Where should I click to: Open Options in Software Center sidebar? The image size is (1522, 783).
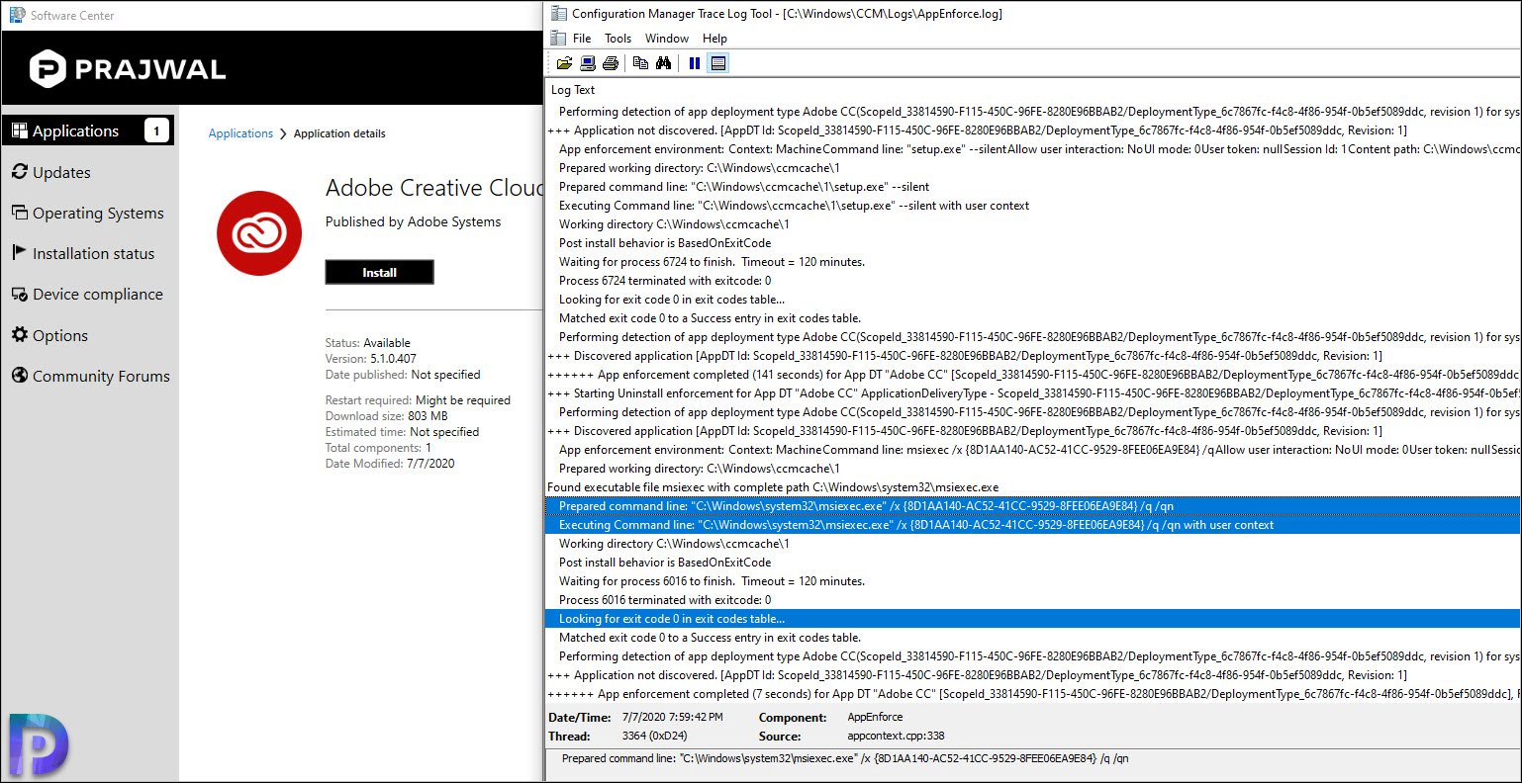(60, 335)
